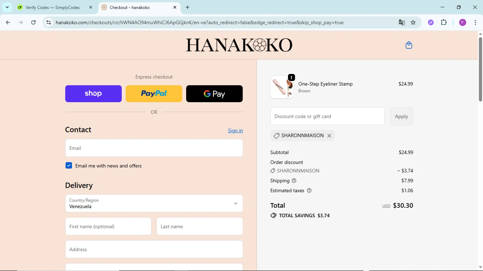Click the Google Translate icon in address bar
Viewport: 483px width, 271px height.
pyautogui.click(x=402, y=23)
